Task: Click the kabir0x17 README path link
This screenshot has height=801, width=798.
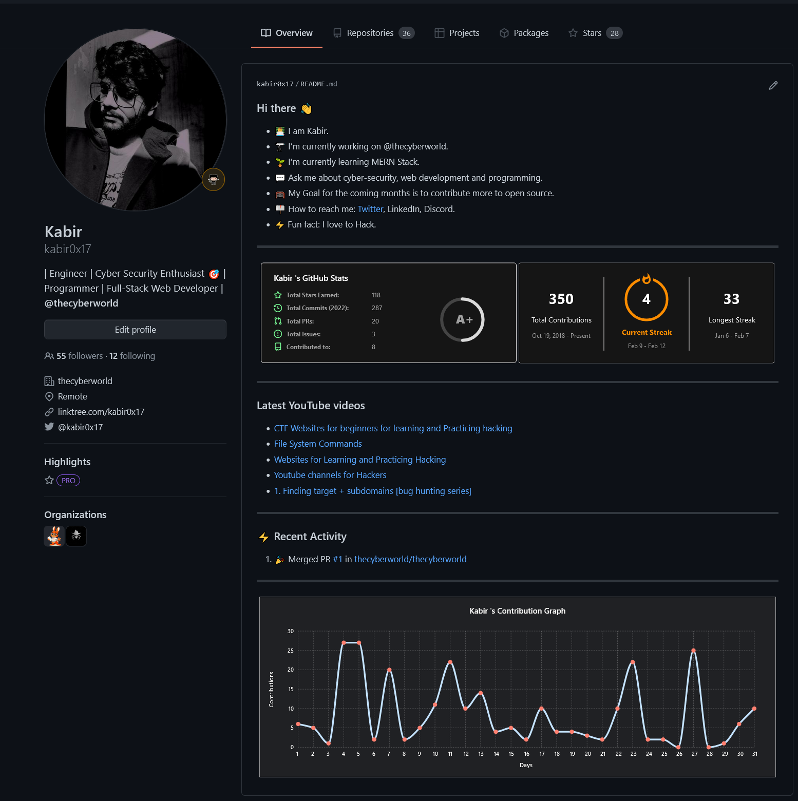Action: [275, 84]
